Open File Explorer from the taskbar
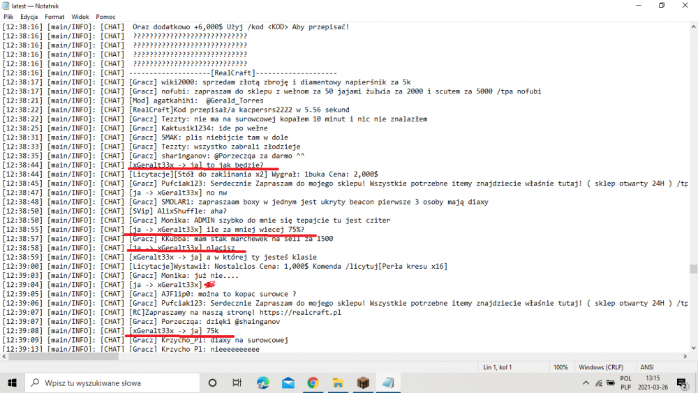 [338, 383]
